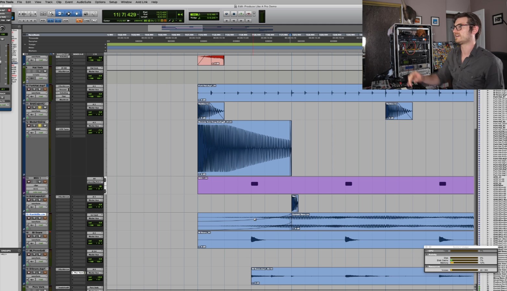Open the File menu
507x291 pixels.
coord(19,2)
